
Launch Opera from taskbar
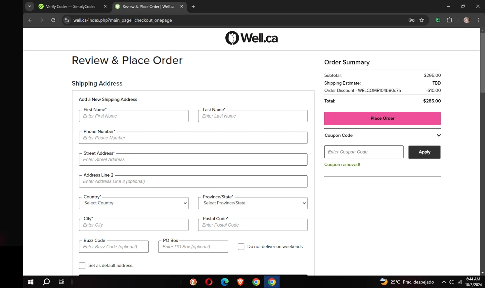point(209,282)
